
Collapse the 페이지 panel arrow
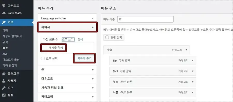pyautogui.click(x=93, y=27)
